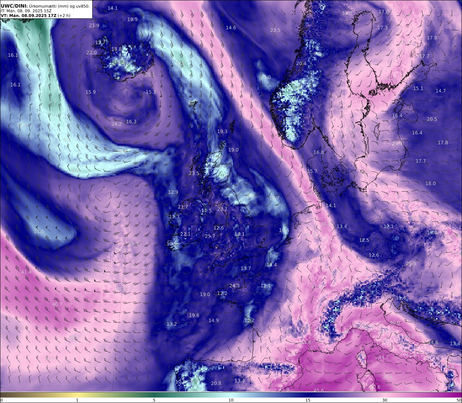
Task: Click the map value "21.7"
Action: coord(183,207)
